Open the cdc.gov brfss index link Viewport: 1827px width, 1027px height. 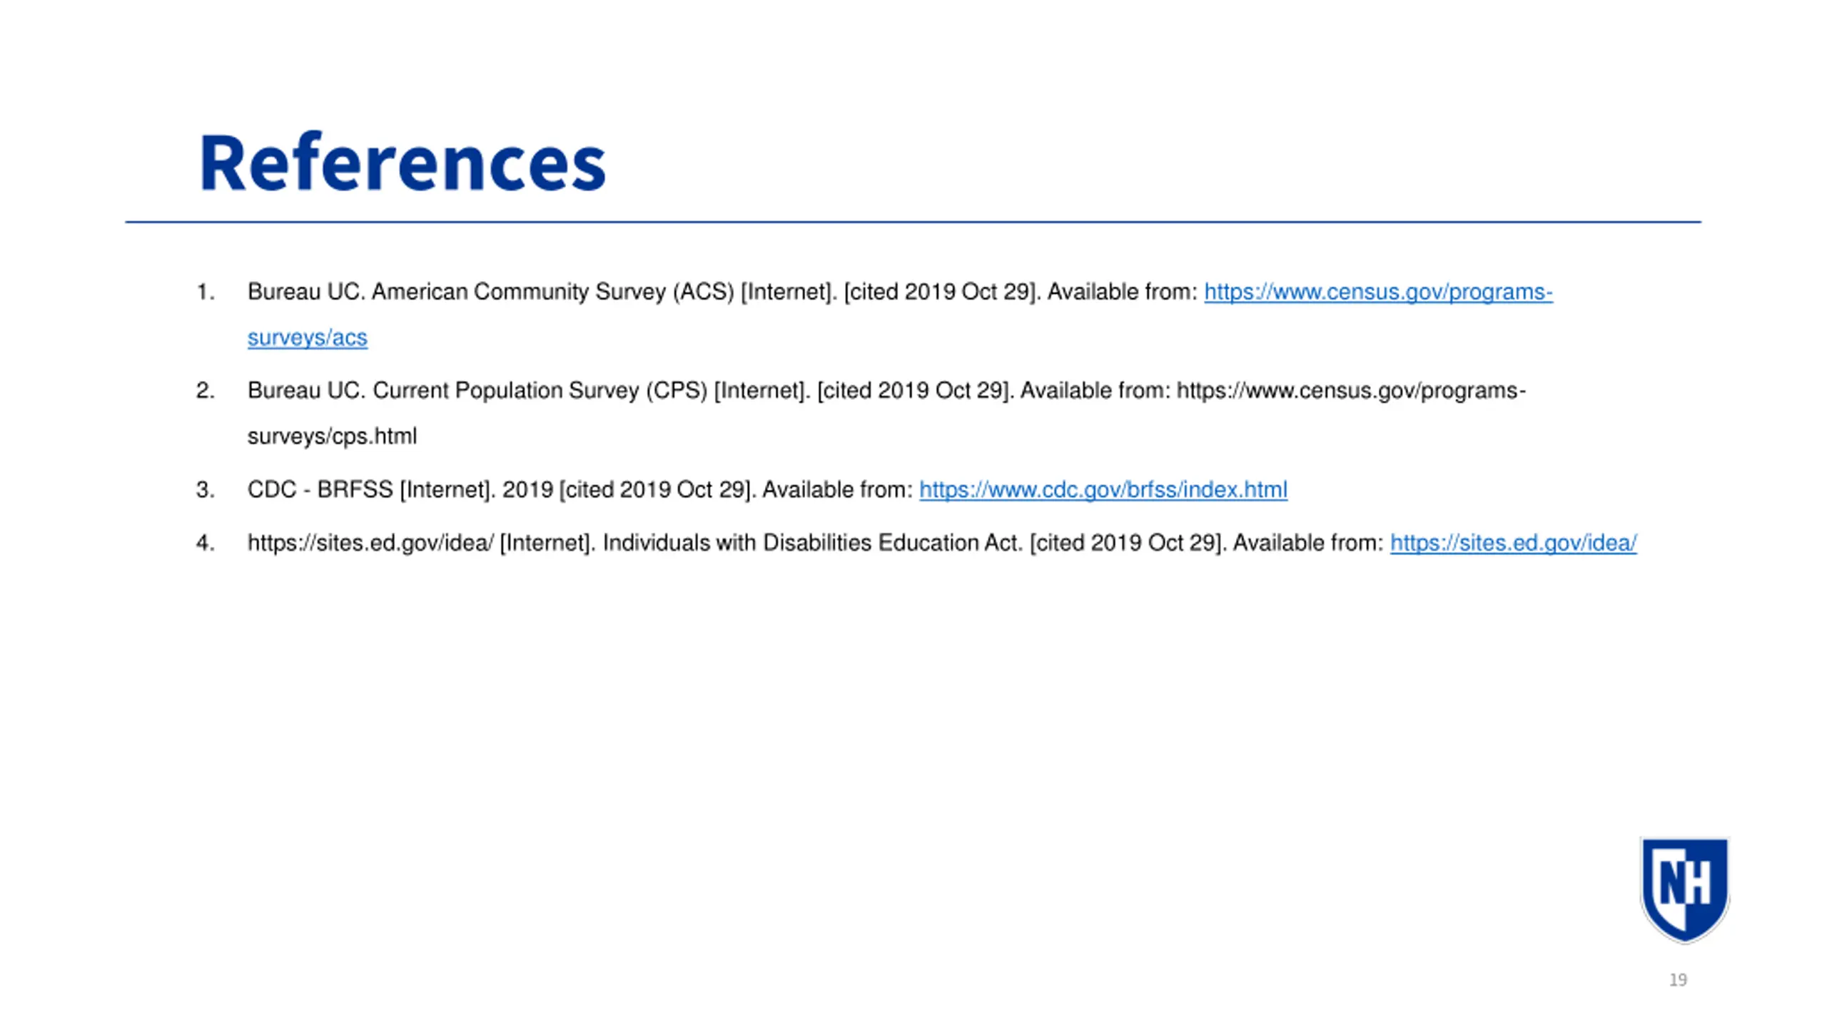click(1103, 490)
